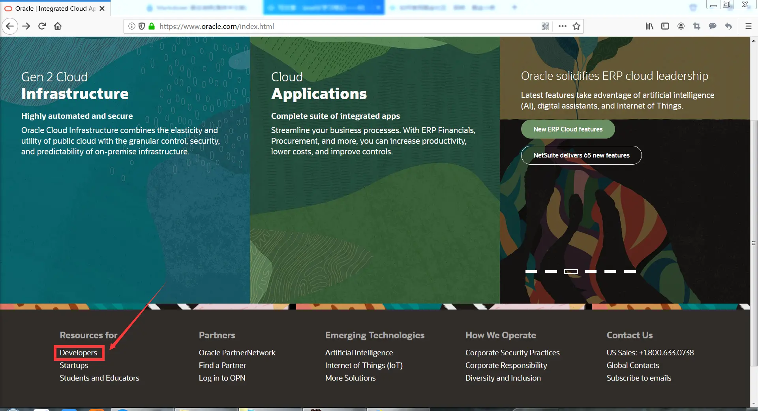Click the browser forward arrow
Viewport: 758px width, 411px height.
[x=26, y=26]
